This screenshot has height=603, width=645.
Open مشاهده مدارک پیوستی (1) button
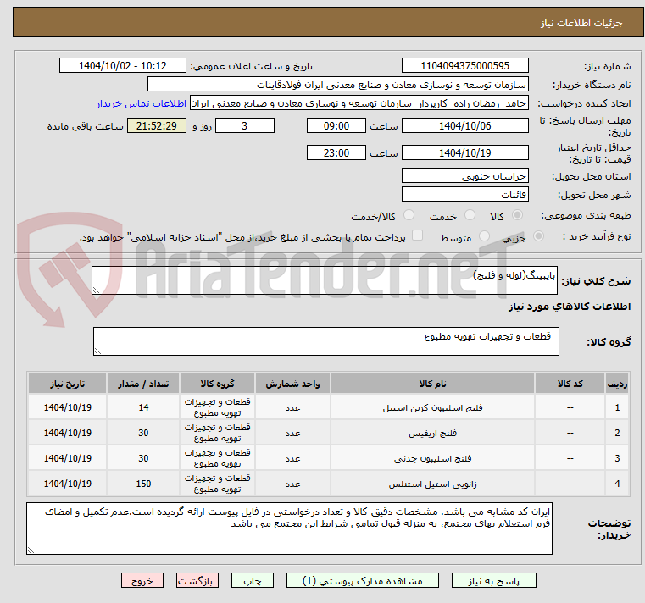pyautogui.click(x=363, y=580)
